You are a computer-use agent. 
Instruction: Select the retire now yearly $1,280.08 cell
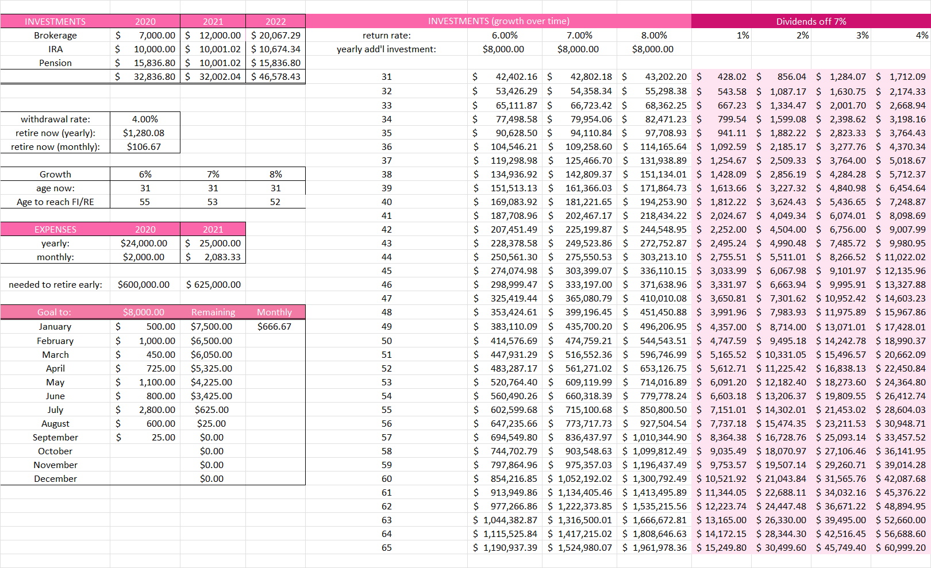click(145, 133)
